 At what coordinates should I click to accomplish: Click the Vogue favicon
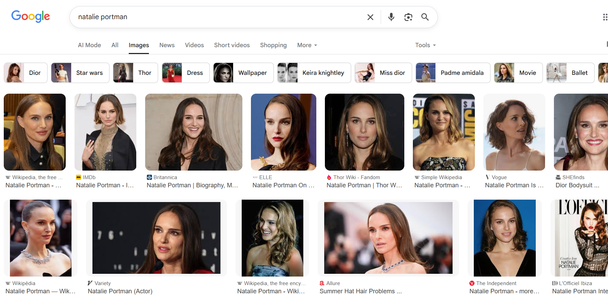pyautogui.click(x=487, y=177)
